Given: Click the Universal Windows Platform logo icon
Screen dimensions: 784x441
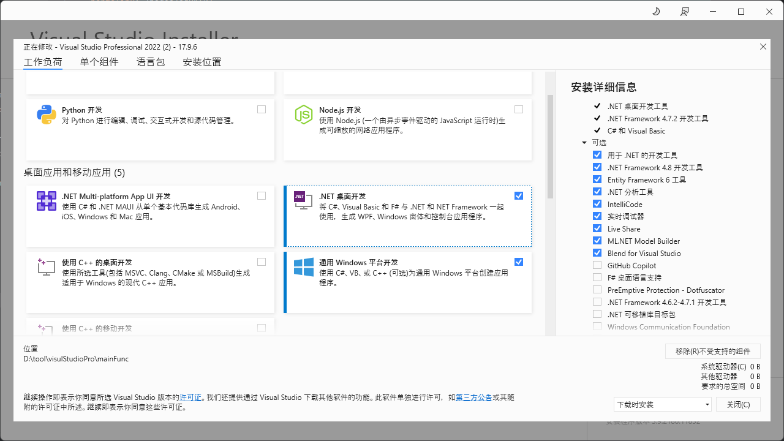Looking at the screenshot, I should point(303,266).
